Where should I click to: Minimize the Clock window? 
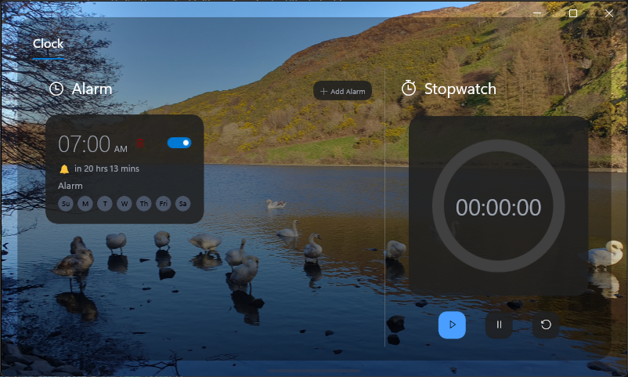[537, 13]
